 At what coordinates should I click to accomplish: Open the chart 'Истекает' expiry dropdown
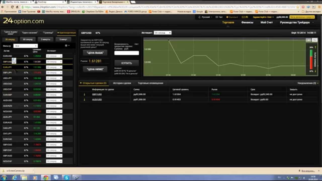[163, 33]
